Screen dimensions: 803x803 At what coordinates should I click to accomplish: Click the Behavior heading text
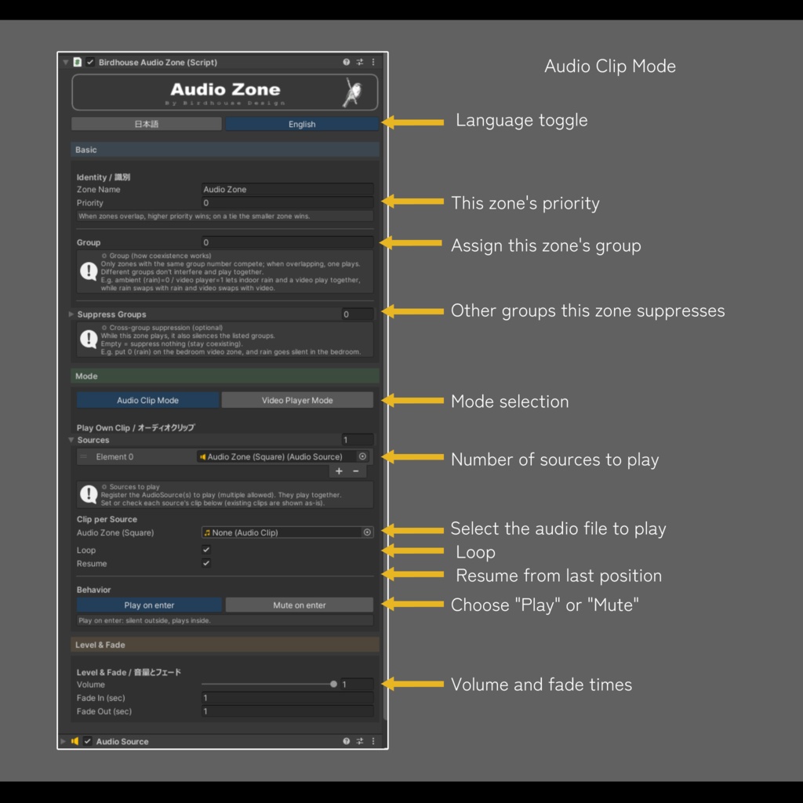pos(94,590)
